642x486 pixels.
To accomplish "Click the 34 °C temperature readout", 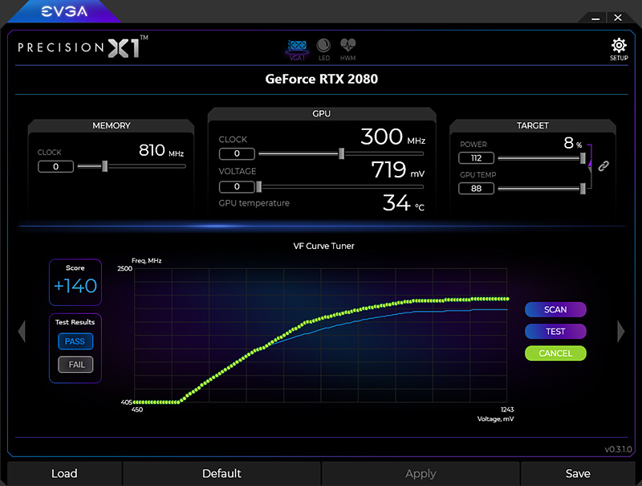I will tap(404, 203).
